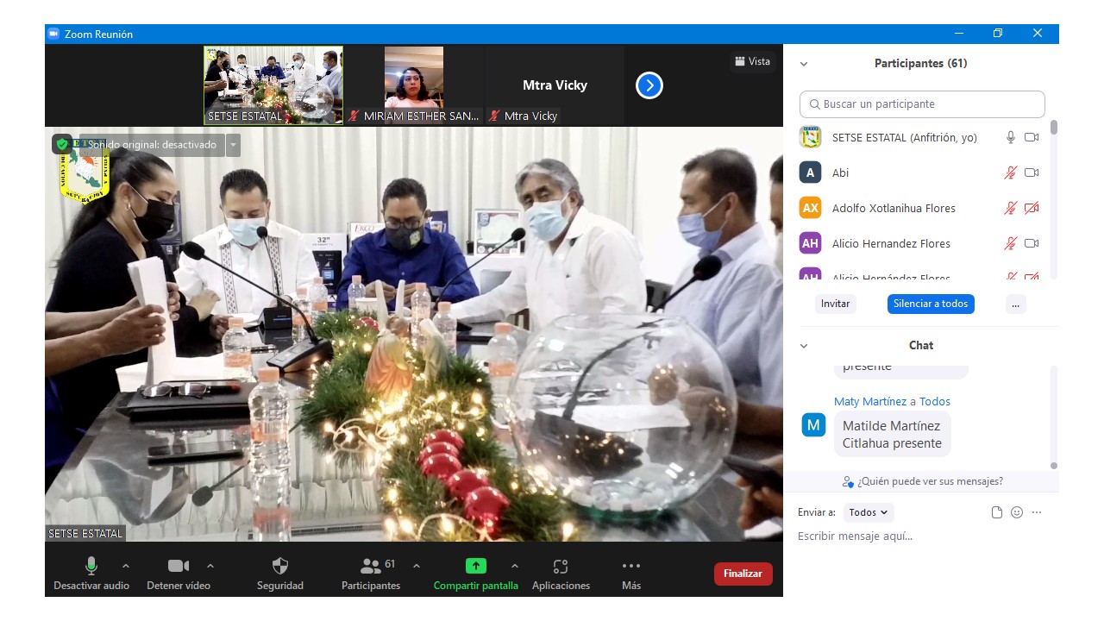1104x621 pixels.
Task: Focus the Buscar un participante field
Action: click(x=922, y=103)
